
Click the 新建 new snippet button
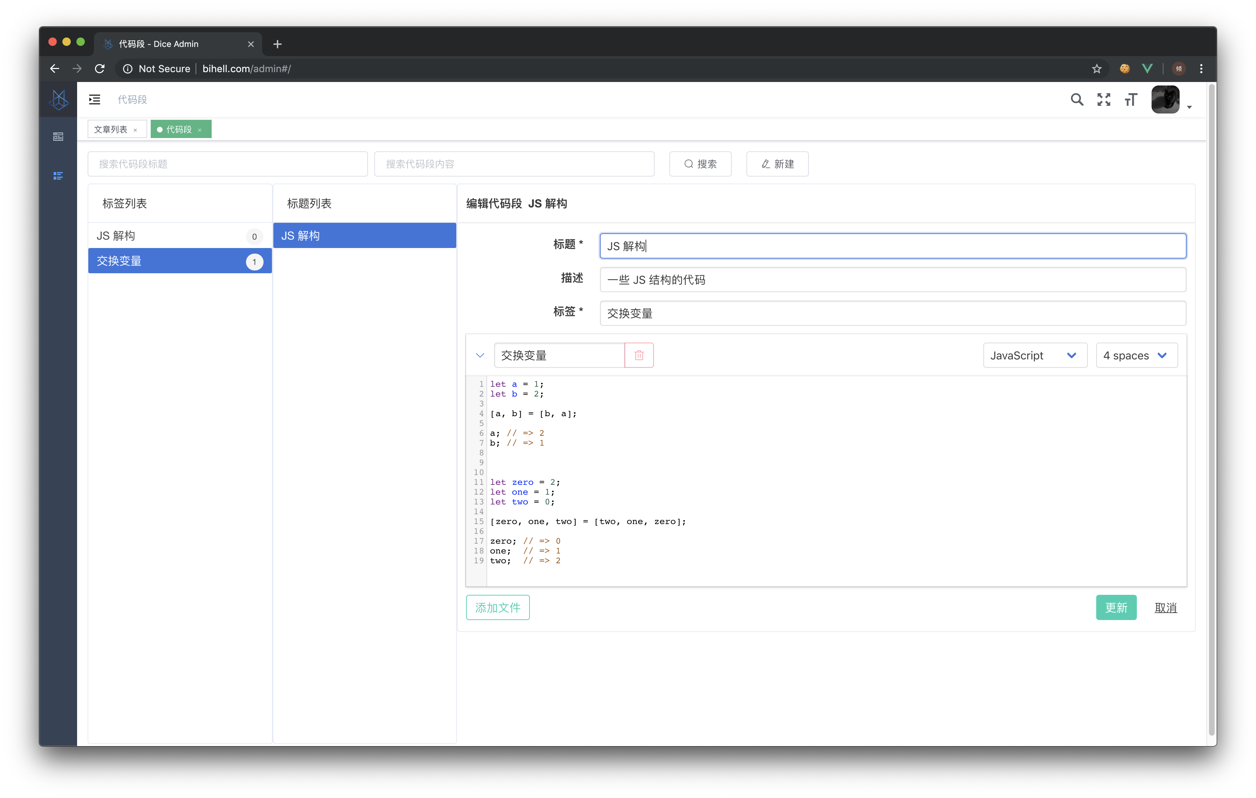[x=777, y=164]
